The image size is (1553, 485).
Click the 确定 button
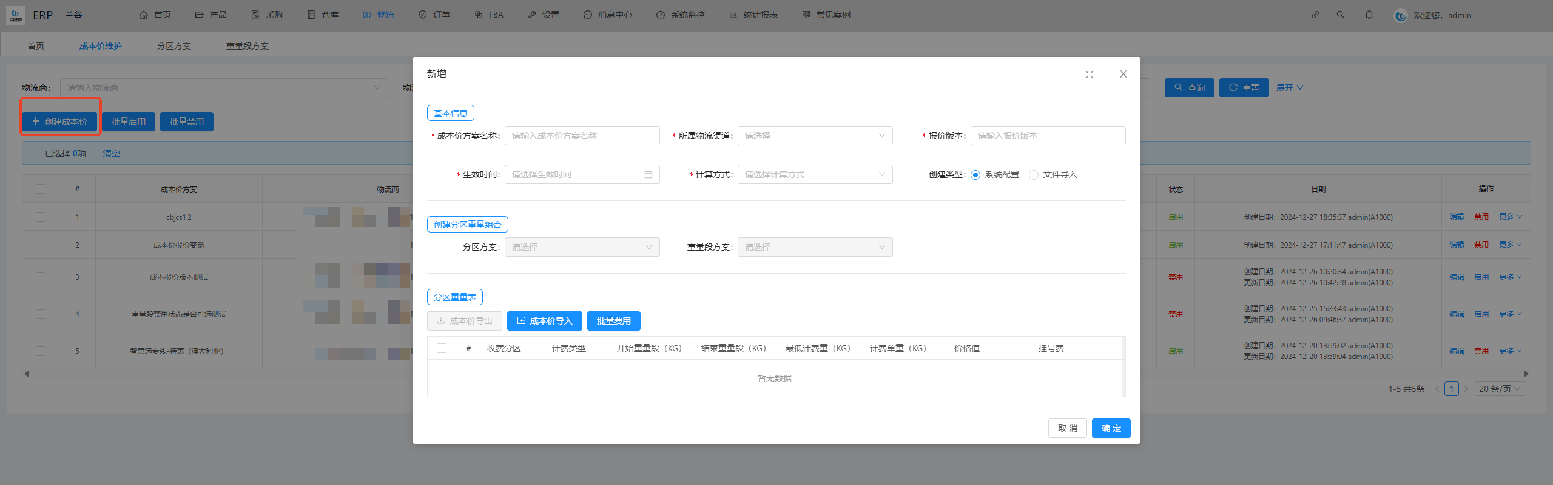(1111, 429)
